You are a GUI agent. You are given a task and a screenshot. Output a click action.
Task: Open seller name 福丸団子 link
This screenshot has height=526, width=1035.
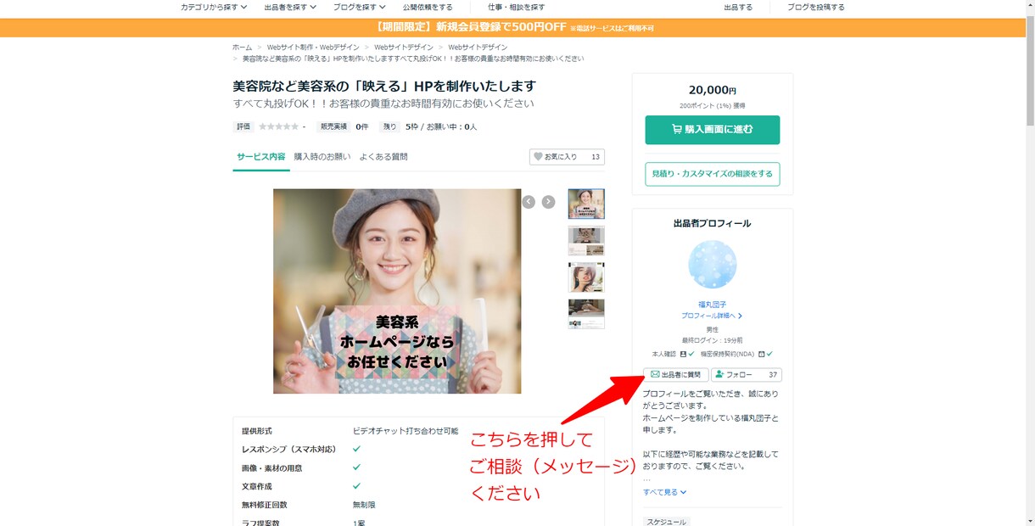713,305
